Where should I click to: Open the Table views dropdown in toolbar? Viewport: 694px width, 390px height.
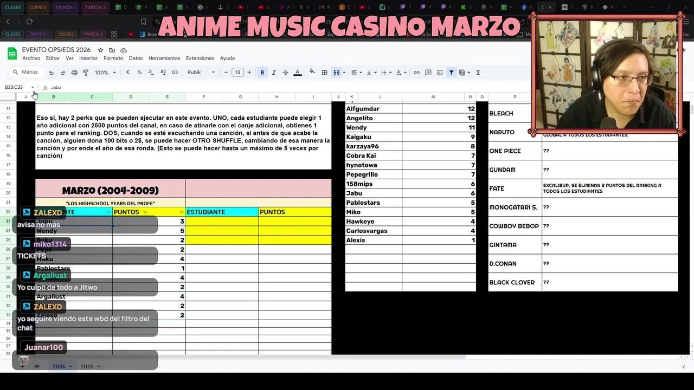point(464,73)
